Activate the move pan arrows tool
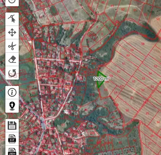The image size is (161, 155). tap(12, 33)
